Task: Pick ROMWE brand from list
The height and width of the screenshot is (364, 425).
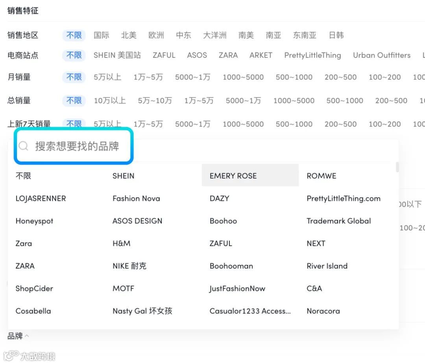Action: coord(322,176)
